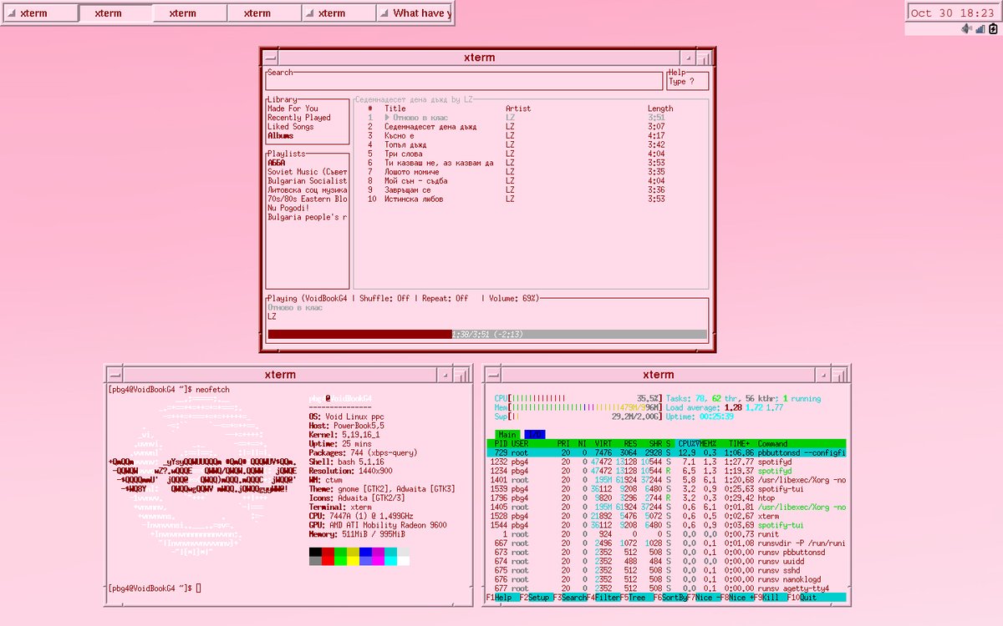Click the TIME+ column header in htop

point(739,444)
